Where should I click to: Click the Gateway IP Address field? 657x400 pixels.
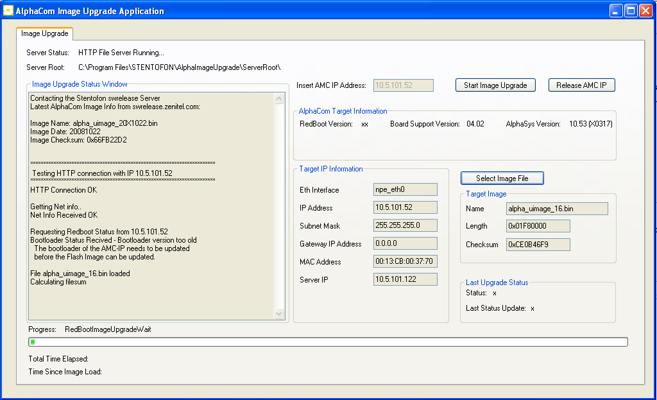tap(405, 243)
